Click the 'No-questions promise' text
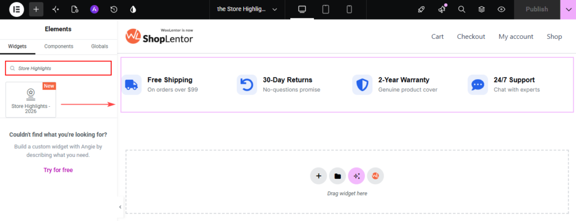 click(x=292, y=89)
